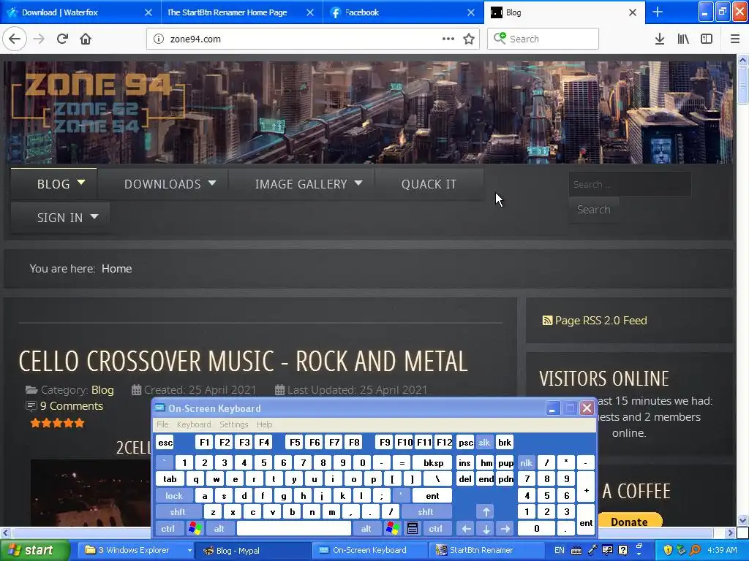Viewport: 749px width, 561px height.
Task: Click the vertical page scrollbar thumb
Action: (x=743, y=85)
